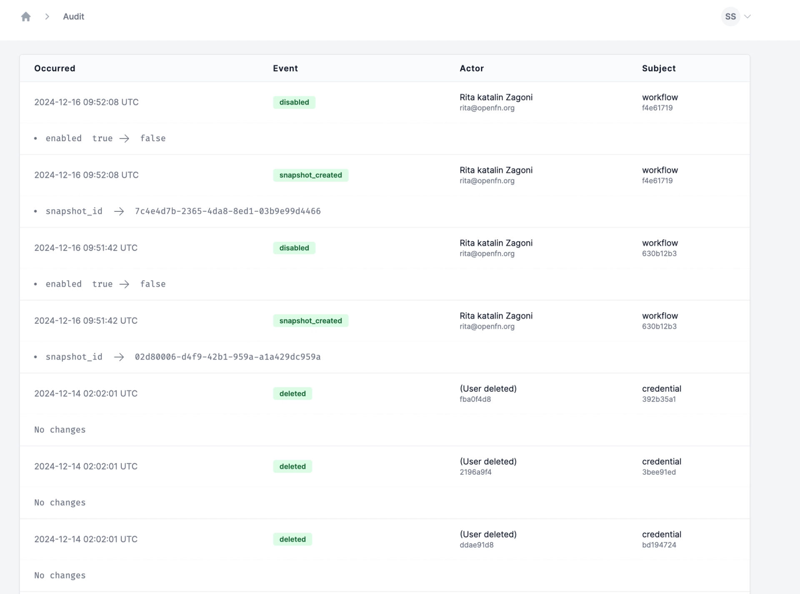
Task: Expand the user menu chevron arrow
Action: click(747, 17)
